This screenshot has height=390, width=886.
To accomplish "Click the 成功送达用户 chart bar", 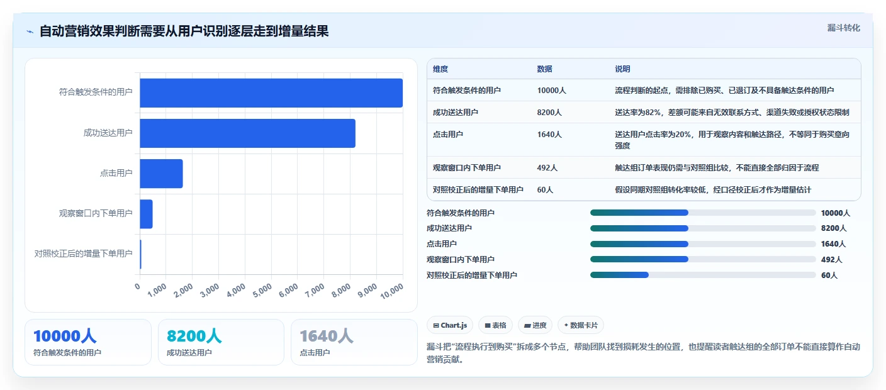I will 247,133.
